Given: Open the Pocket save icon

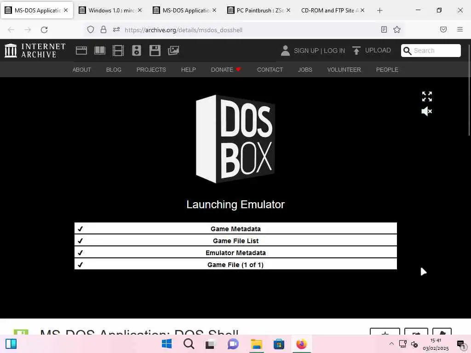Looking at the screenshot, I should pos(443,29).
